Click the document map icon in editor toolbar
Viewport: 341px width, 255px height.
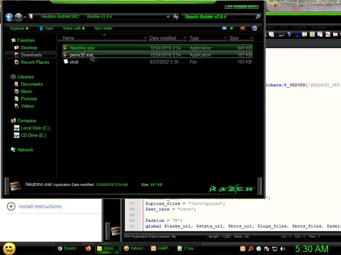pos(312,34)
